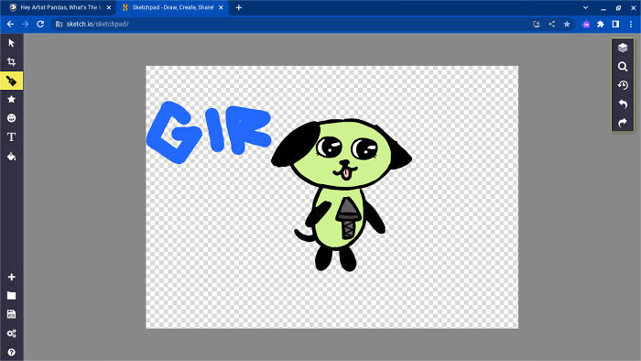Viewport: 641px width, 361px height.
Task: Open the History clock icon
Action: tap(623, 85)
